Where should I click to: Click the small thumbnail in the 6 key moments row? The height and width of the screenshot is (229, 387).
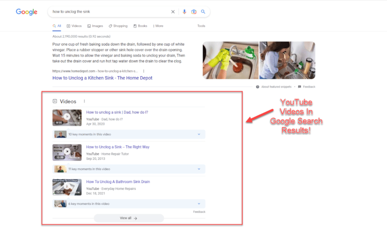pyautogui.click(x=60, y=204)
